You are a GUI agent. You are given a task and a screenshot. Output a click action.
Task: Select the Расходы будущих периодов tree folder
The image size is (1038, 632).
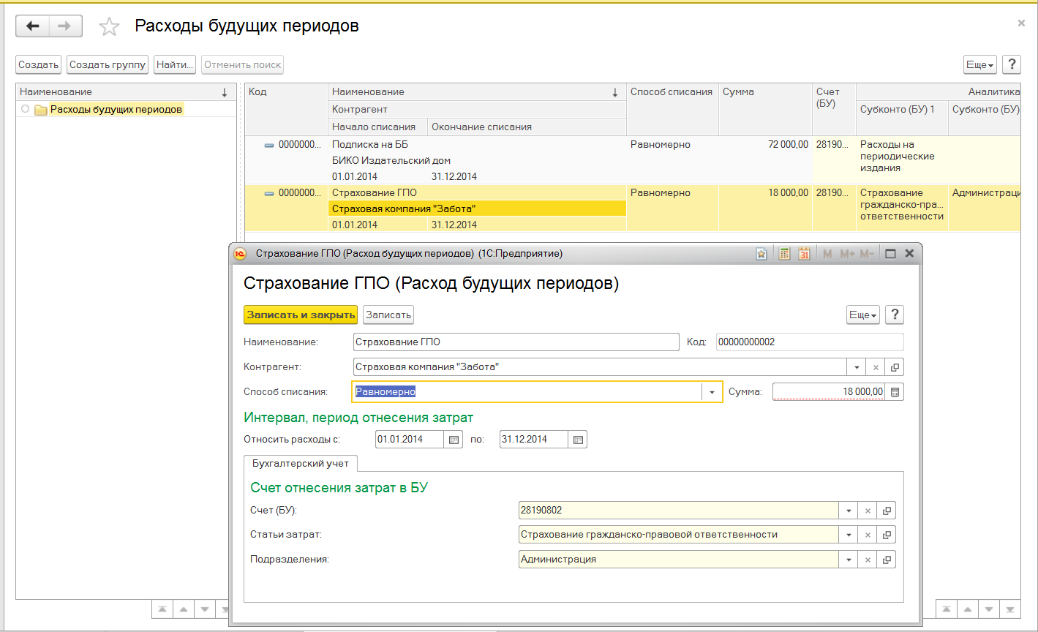(116, 109)
